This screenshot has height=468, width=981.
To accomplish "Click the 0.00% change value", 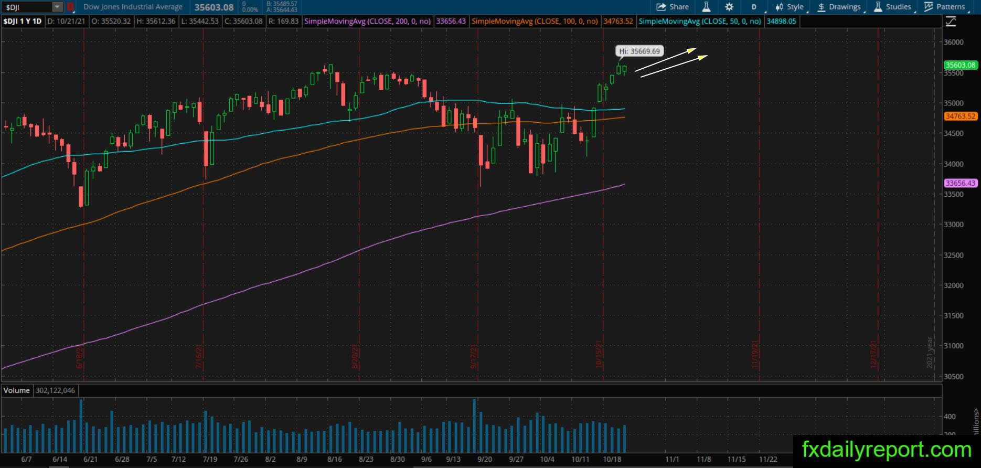I will [250, 10].
